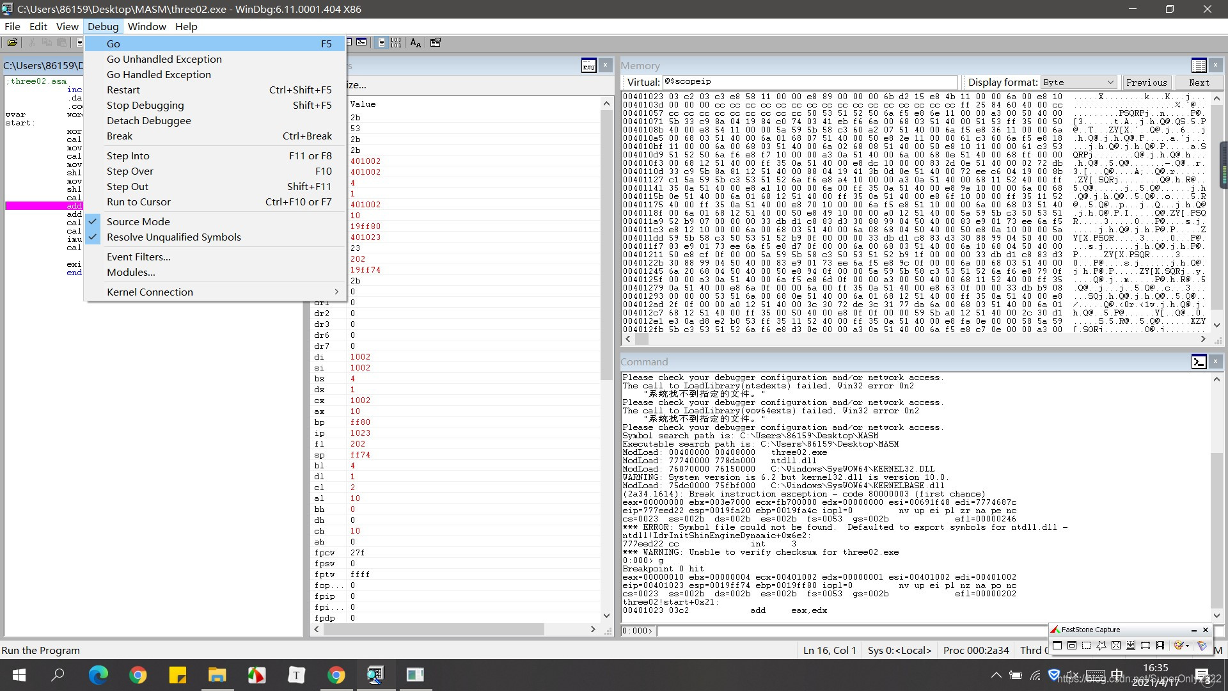
Task: Capture rectangular region in FastStone Capture
Action: coord(1087,646)
